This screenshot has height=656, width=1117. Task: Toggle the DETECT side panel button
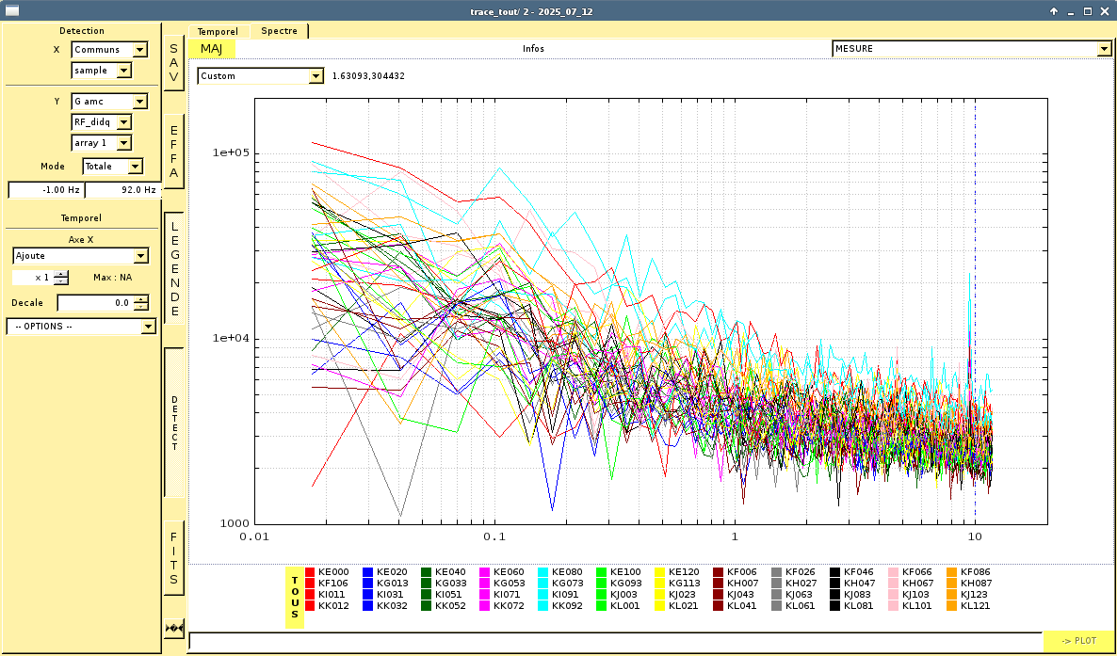[173, 423]
